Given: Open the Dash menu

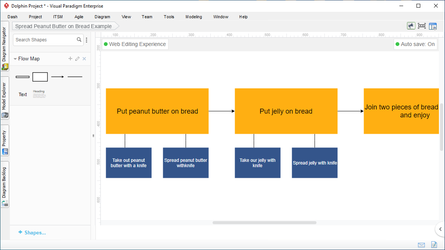Looking at the screenshot, I should tap(13, 17).
